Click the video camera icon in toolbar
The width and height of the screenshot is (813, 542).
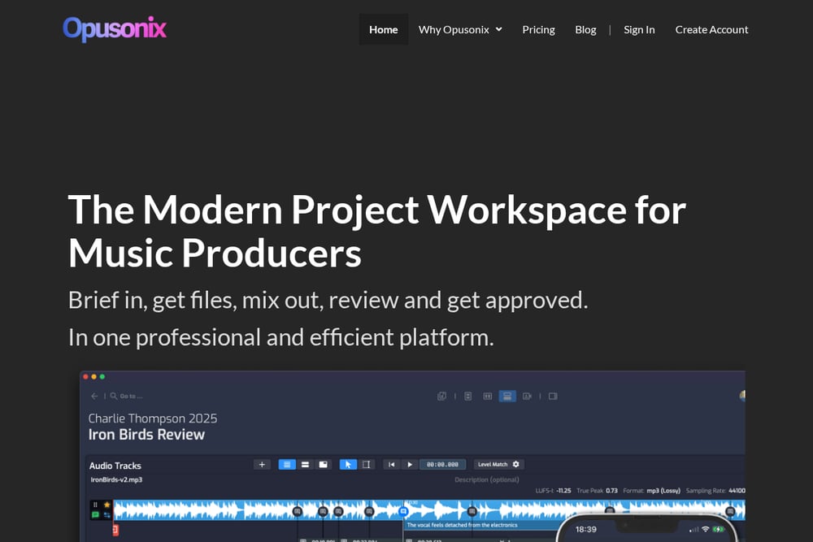coord(527,396)
